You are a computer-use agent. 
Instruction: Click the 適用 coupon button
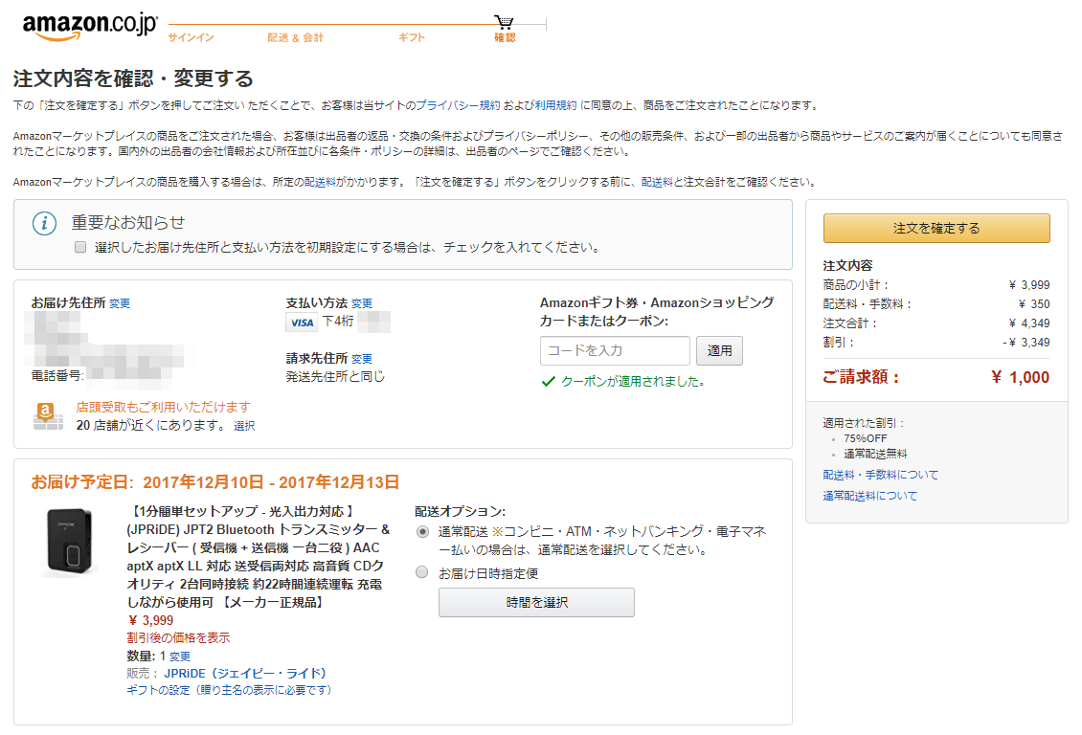[719, 351]
